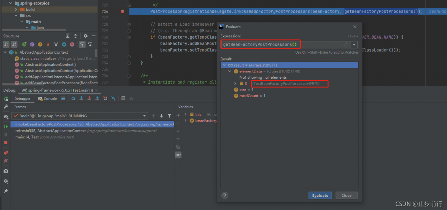Click Pin Tab icon in debug sidebar

[6, 191]
